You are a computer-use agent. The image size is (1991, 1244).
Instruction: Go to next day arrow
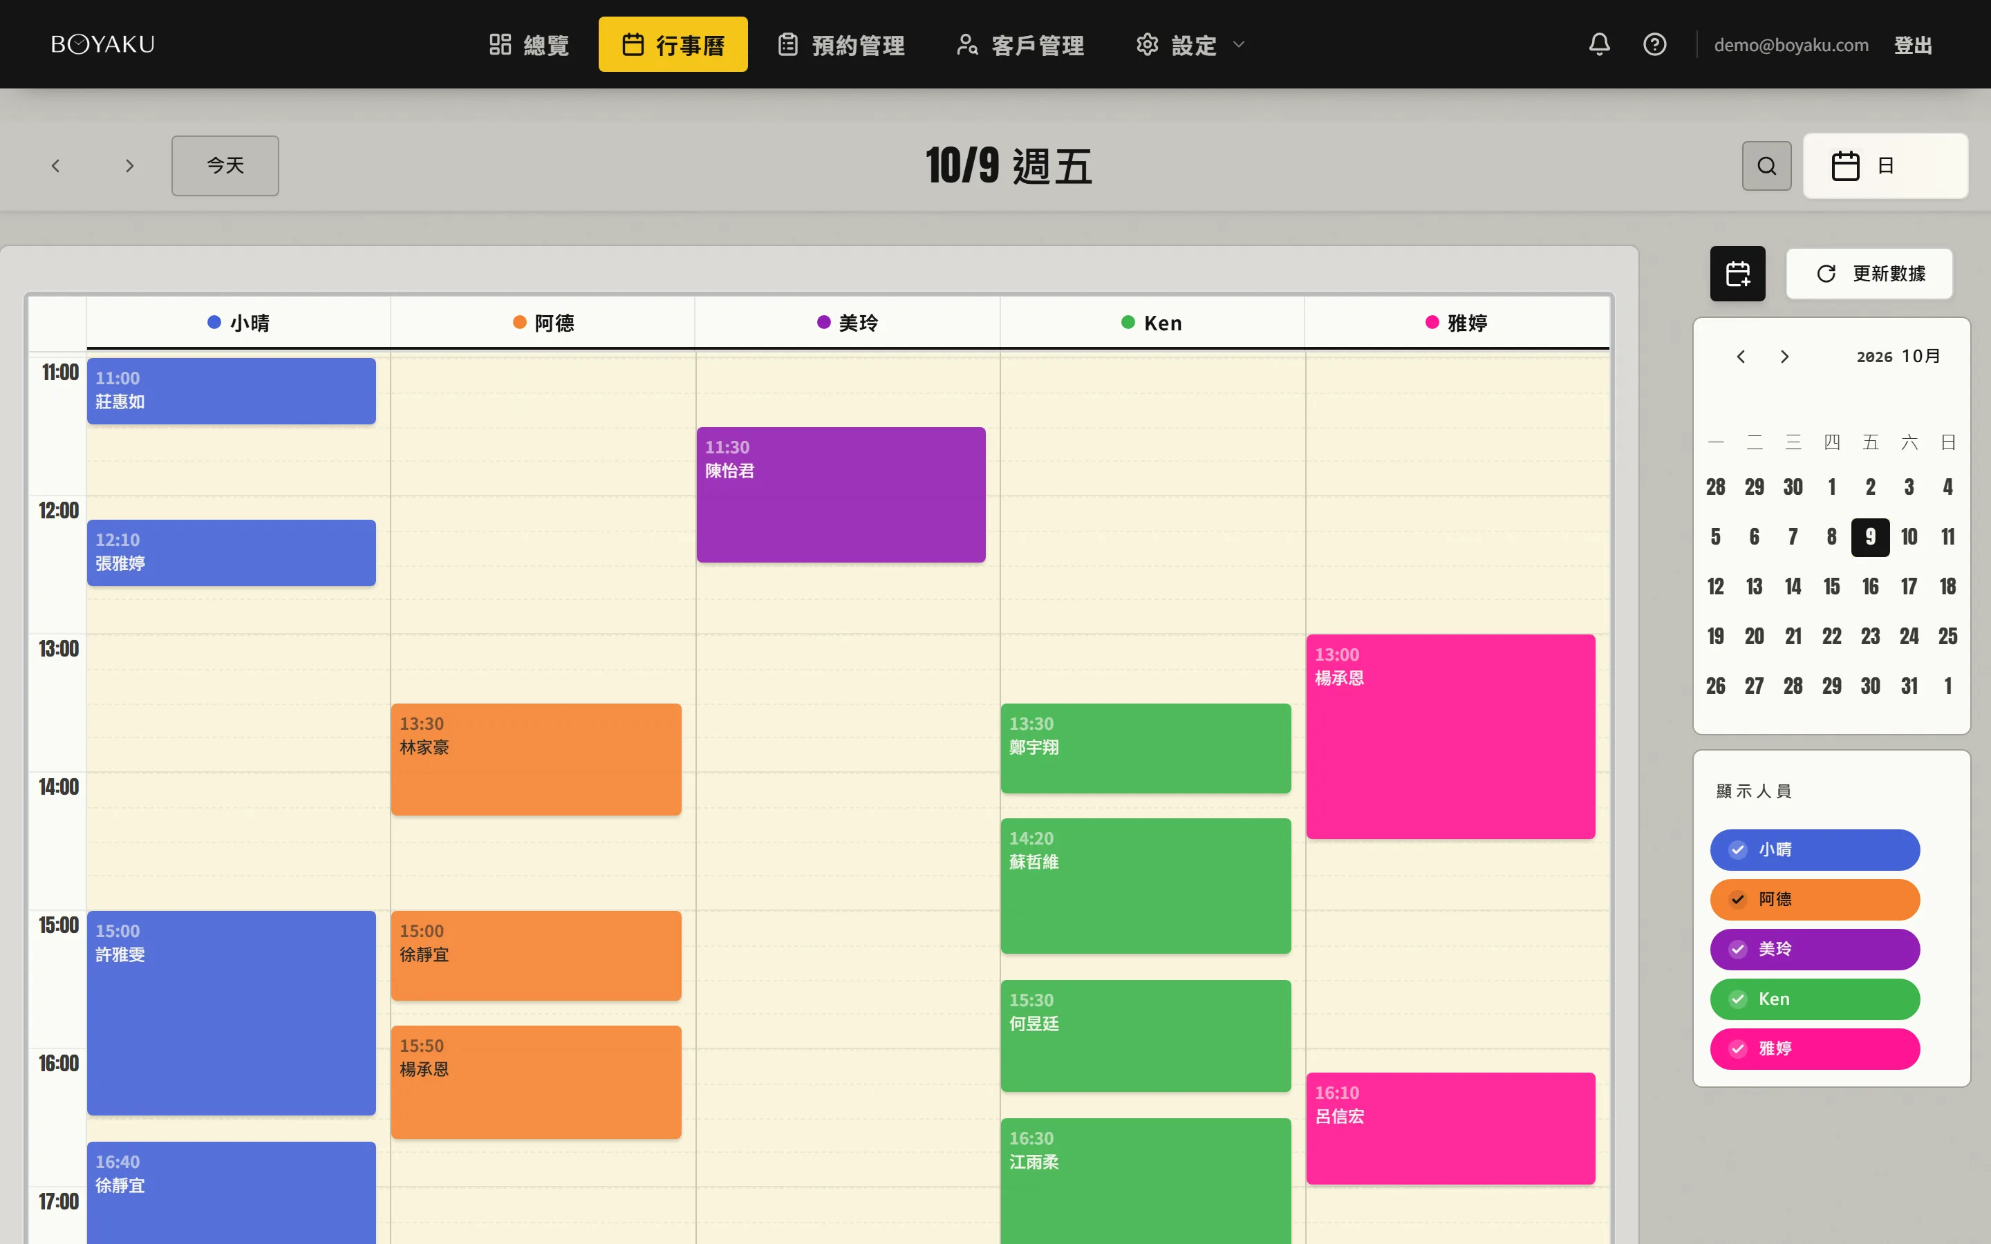point(129,166)
